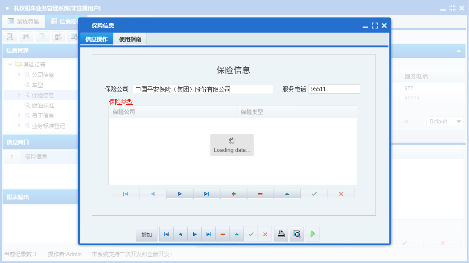Open print preview via the magnifier-printer icon
Viewport: 469px width, 263px height.
297,234
